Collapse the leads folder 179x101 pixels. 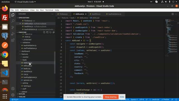click(x=24, y=60)
